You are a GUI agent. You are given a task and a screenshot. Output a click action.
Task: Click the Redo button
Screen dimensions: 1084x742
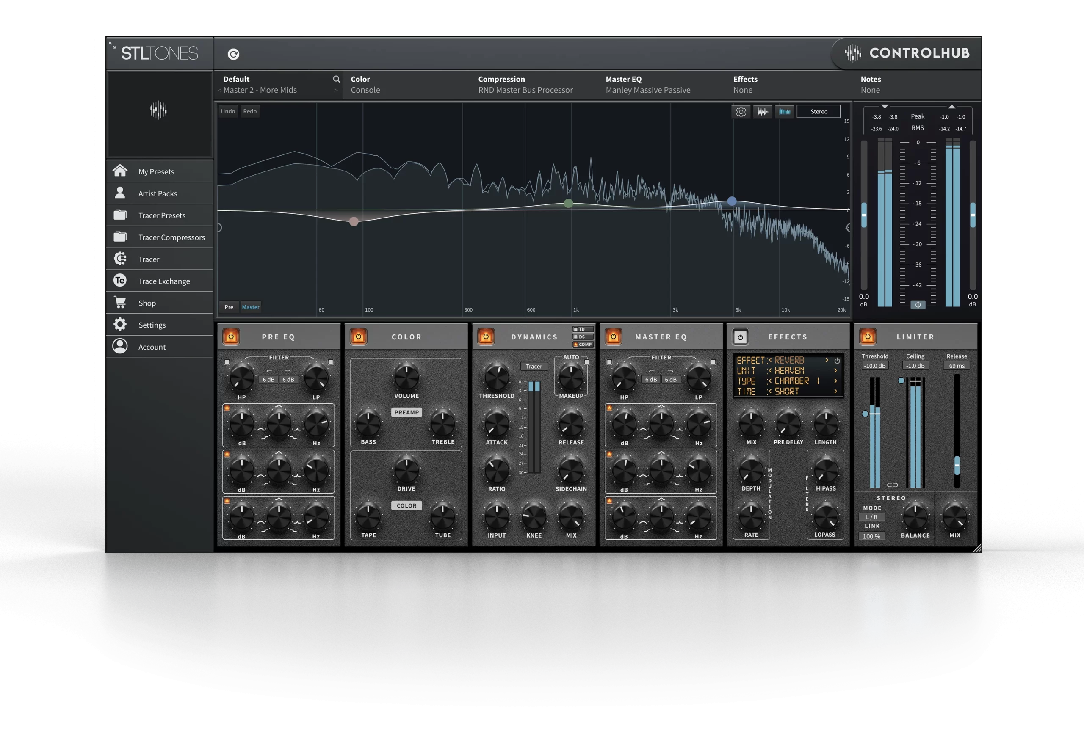(x=250, y=111)
